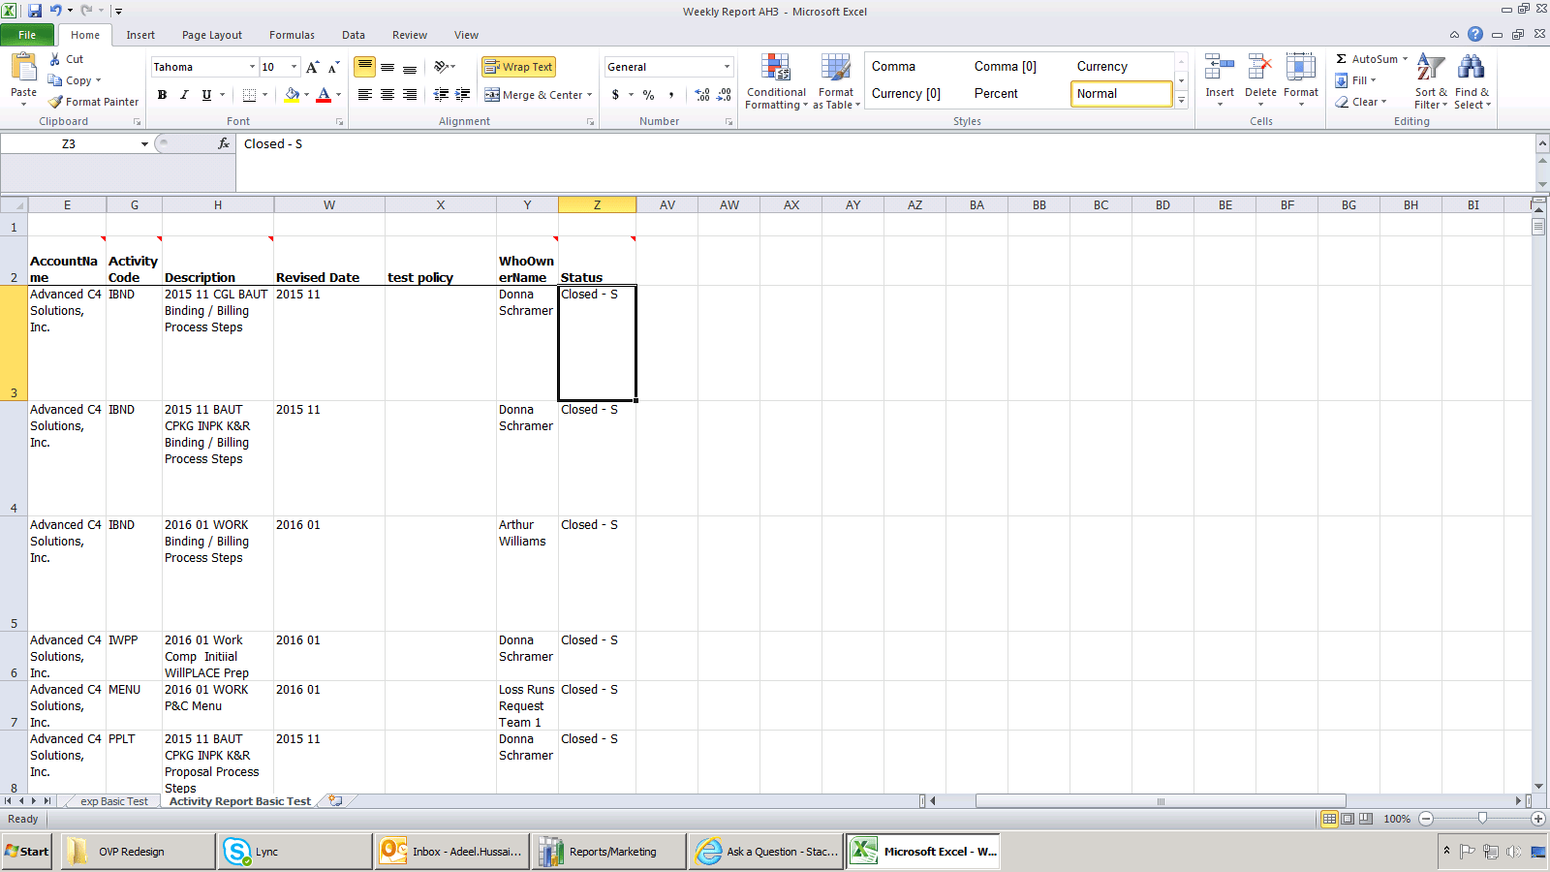The height and width of the screenshot is (872, 1550).
Task: Click the zoom slider handle
Action: click(x=1482, y=819)
